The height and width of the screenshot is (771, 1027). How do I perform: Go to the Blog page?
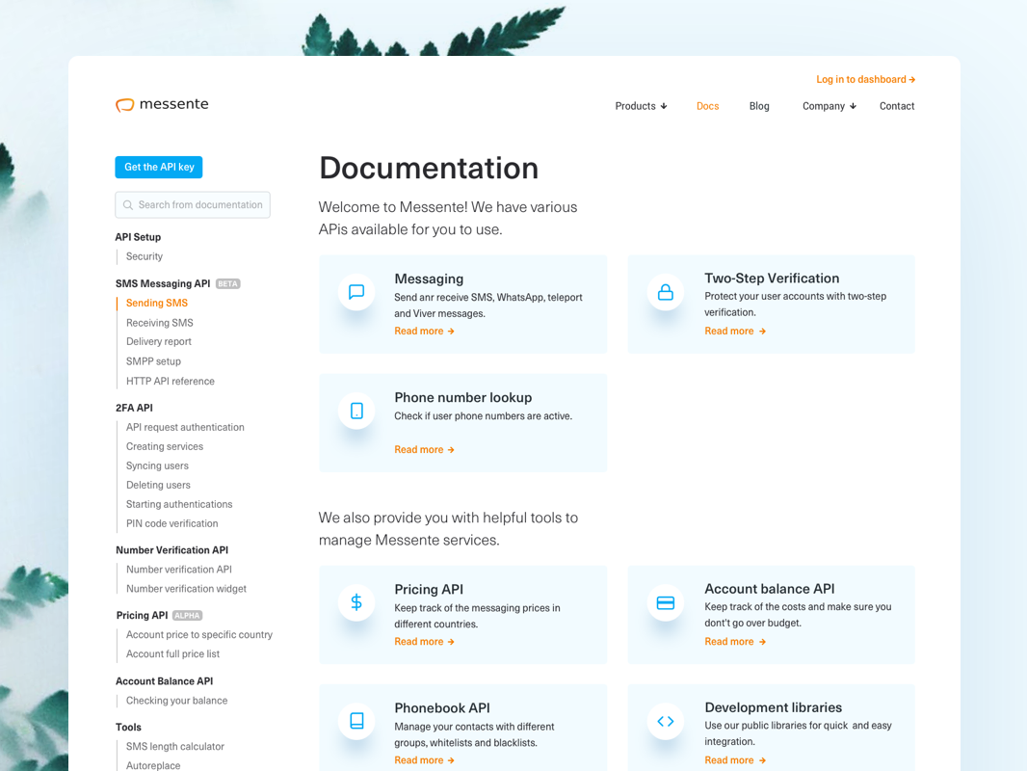(x=759, y=106)
